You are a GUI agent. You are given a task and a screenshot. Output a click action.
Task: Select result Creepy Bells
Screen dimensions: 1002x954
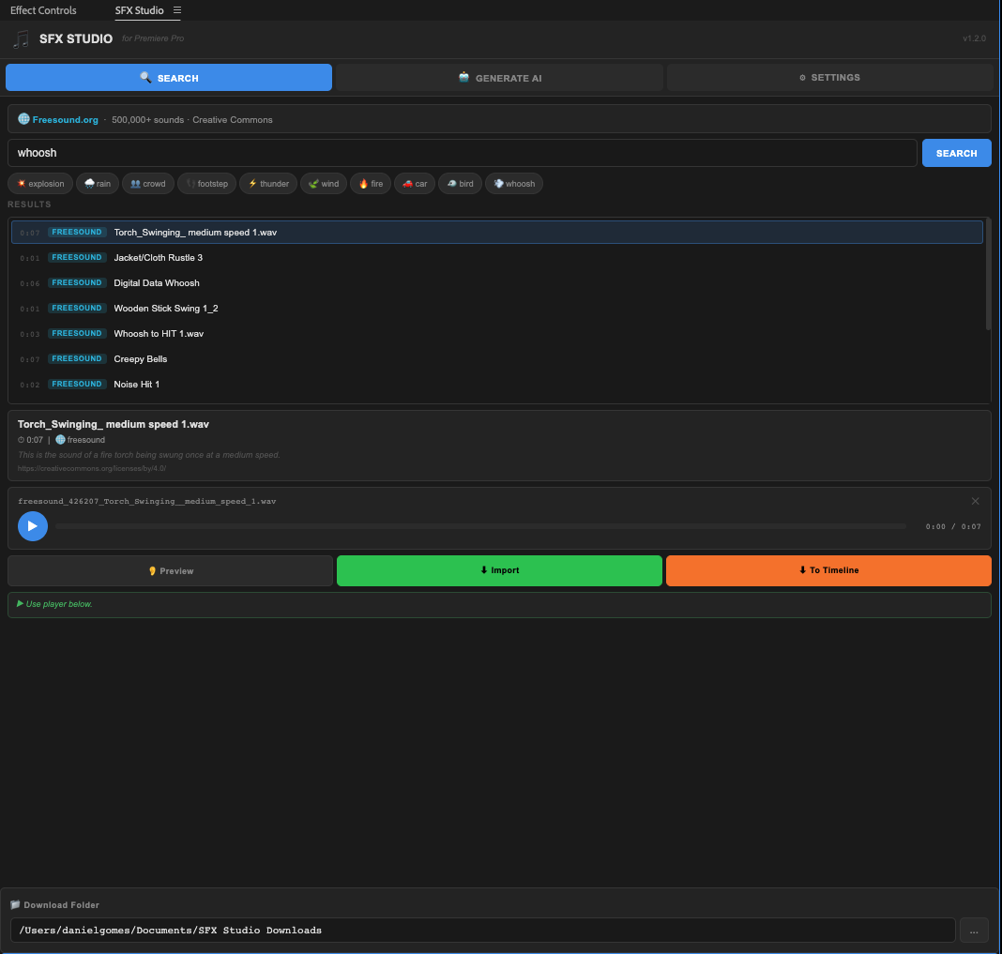(x=496, y=358)
